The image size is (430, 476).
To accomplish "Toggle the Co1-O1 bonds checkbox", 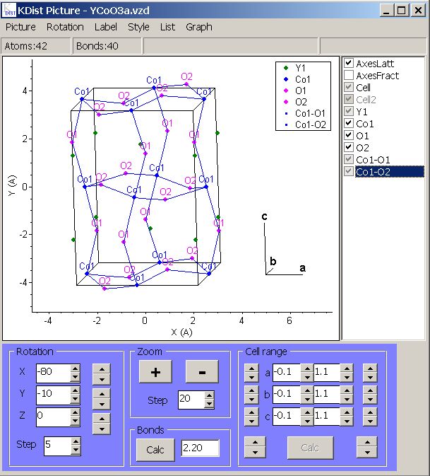I will 349,159.
